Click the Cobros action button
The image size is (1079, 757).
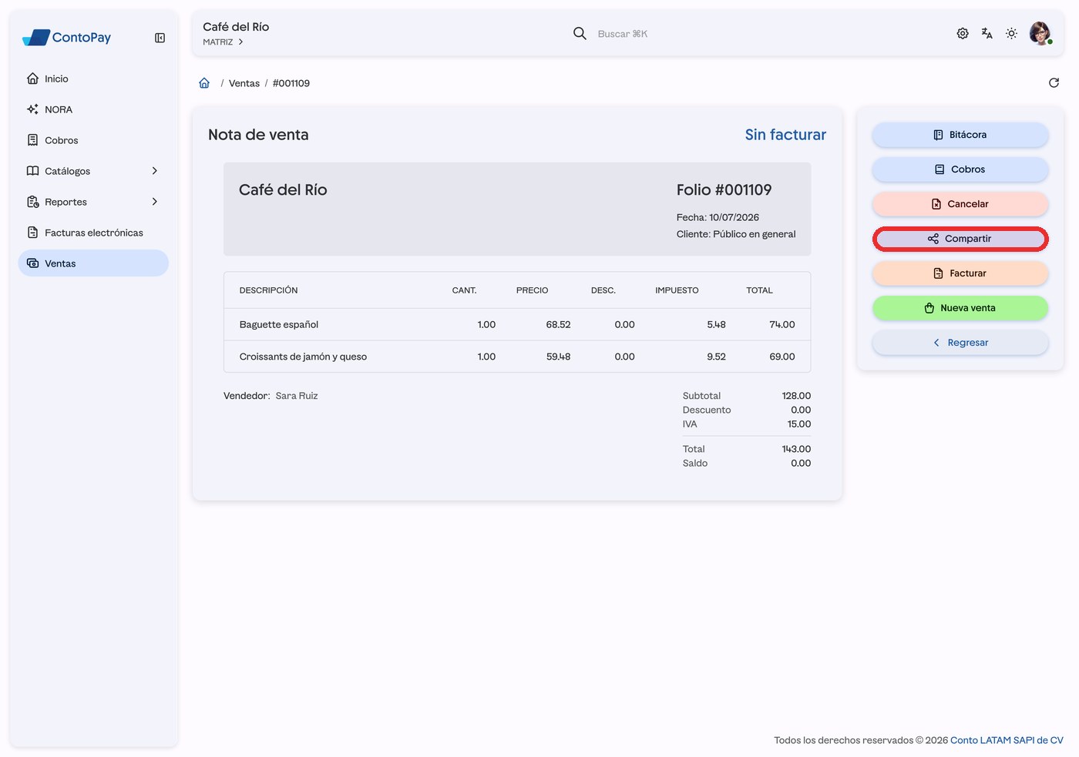coord(960,169)
